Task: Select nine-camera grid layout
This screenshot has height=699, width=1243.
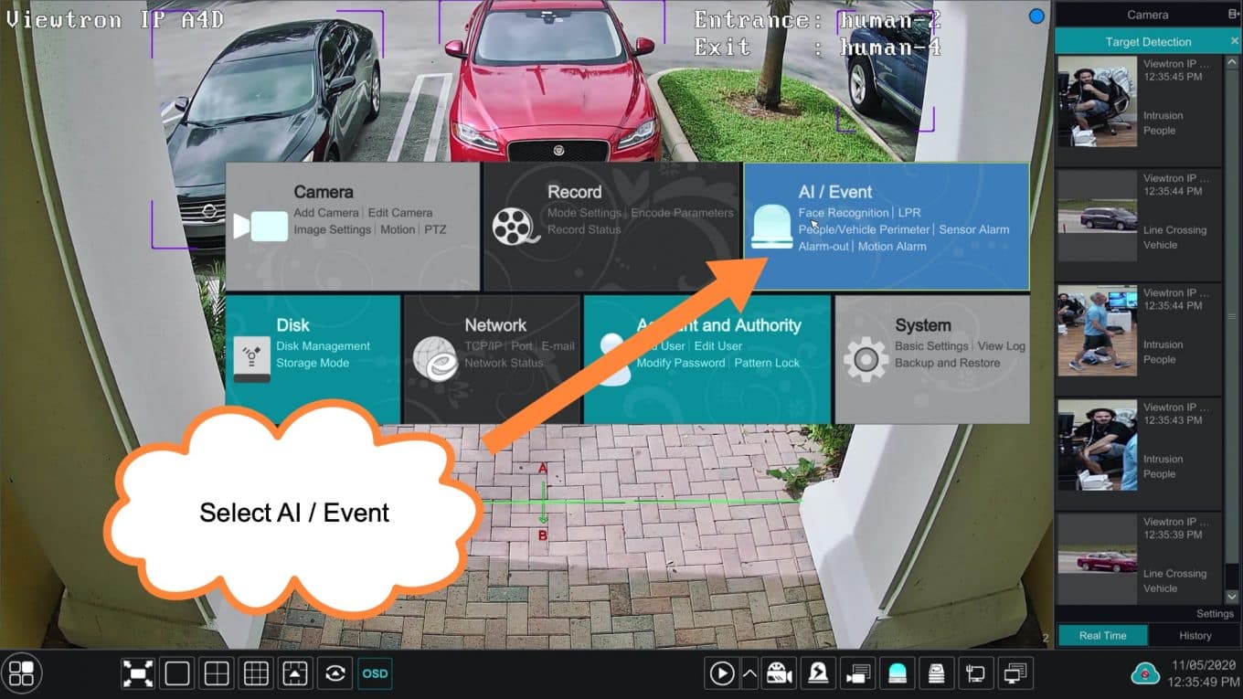Action: pos(256,673)
